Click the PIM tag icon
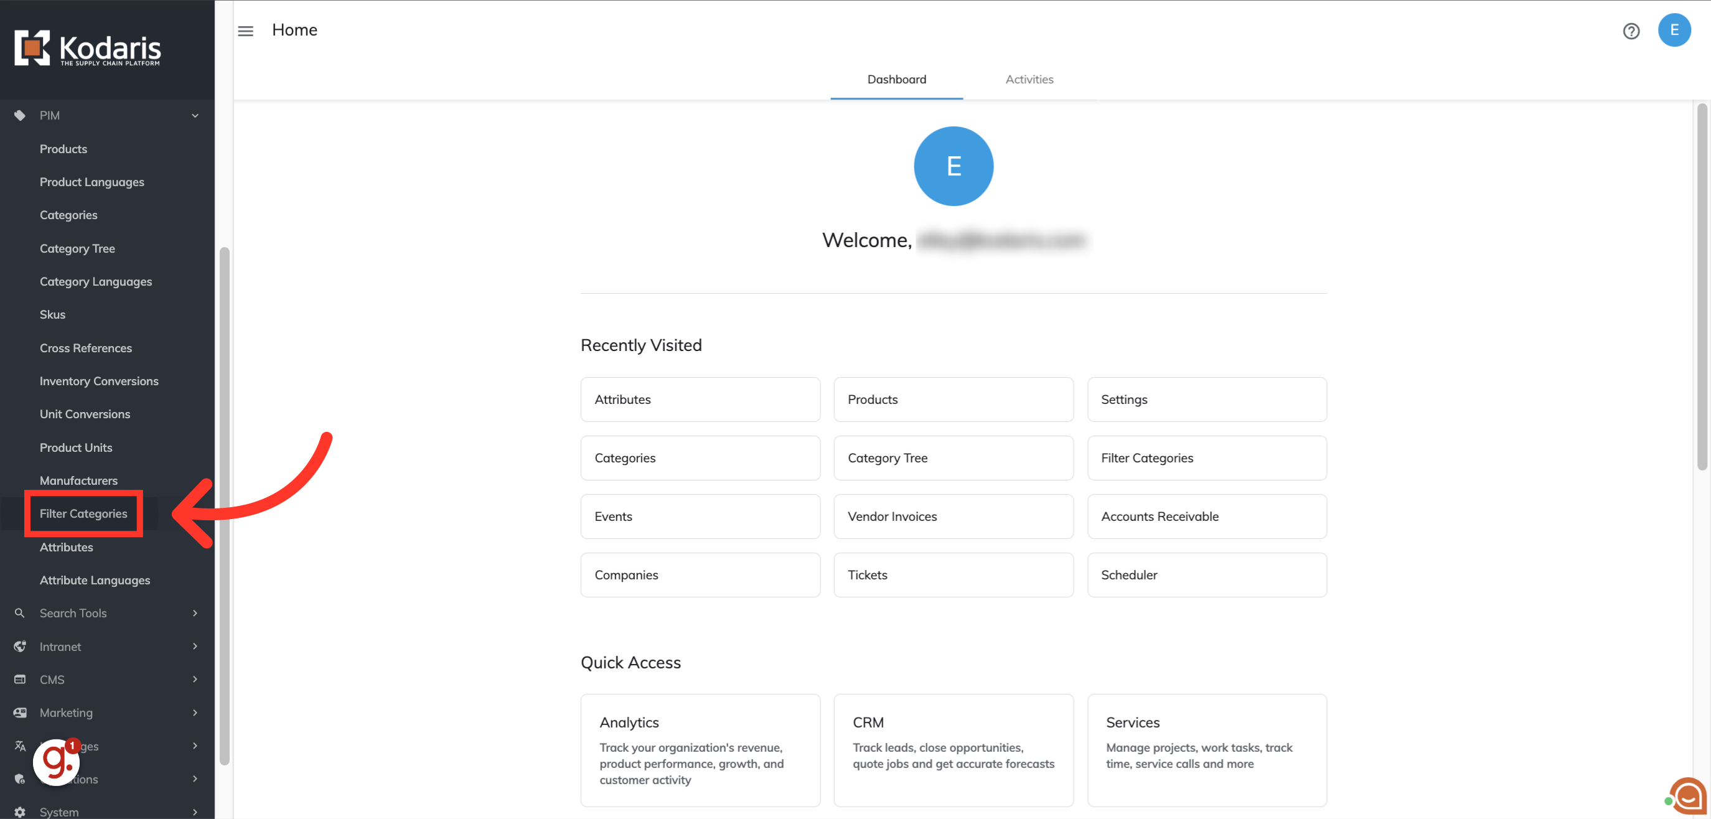Image resolution: width=1711 pixels, height=819 pixels. (x=20, y=116)
